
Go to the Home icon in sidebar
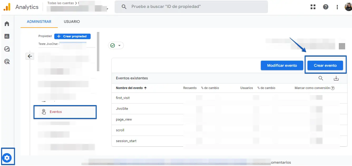pyautogui.click(x=7, y=24)
